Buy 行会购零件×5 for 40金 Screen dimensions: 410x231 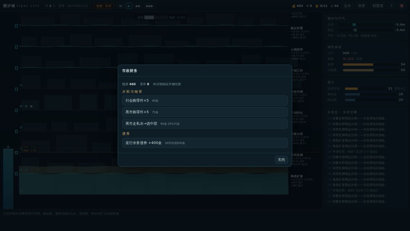pyautogui.click(x=205, y=100)
